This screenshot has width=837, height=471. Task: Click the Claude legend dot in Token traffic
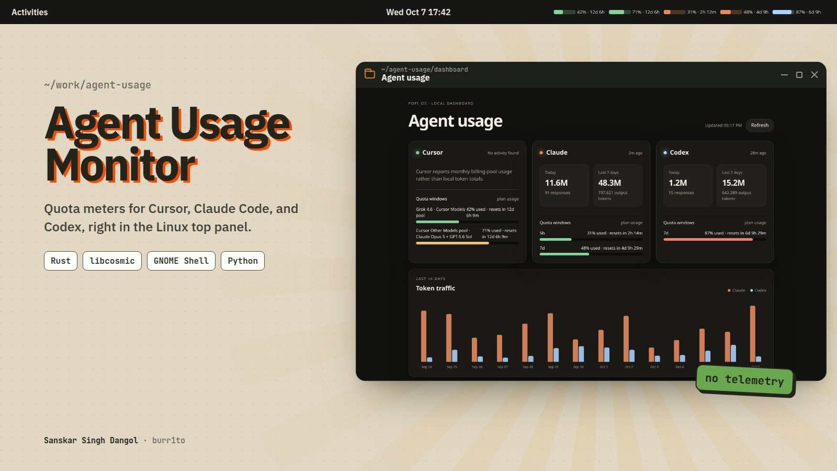point(729,290)
